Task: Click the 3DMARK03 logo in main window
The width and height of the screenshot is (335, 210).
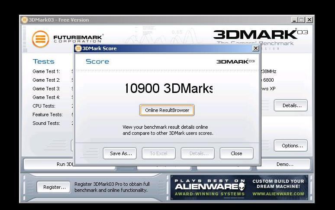Action: pos(261,35)
